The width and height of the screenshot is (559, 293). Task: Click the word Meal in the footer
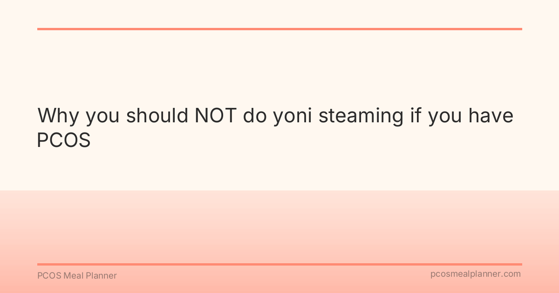click(74, 276)
